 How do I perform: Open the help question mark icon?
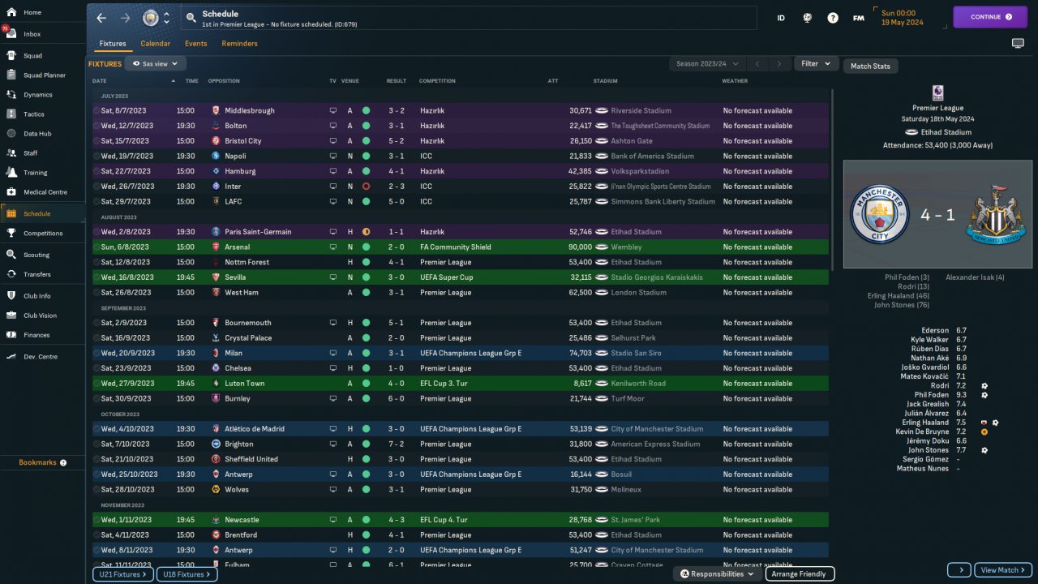833,18
